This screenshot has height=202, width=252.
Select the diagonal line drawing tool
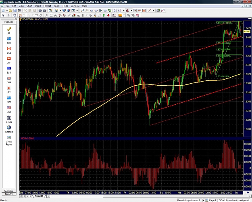tap(29, 15)
